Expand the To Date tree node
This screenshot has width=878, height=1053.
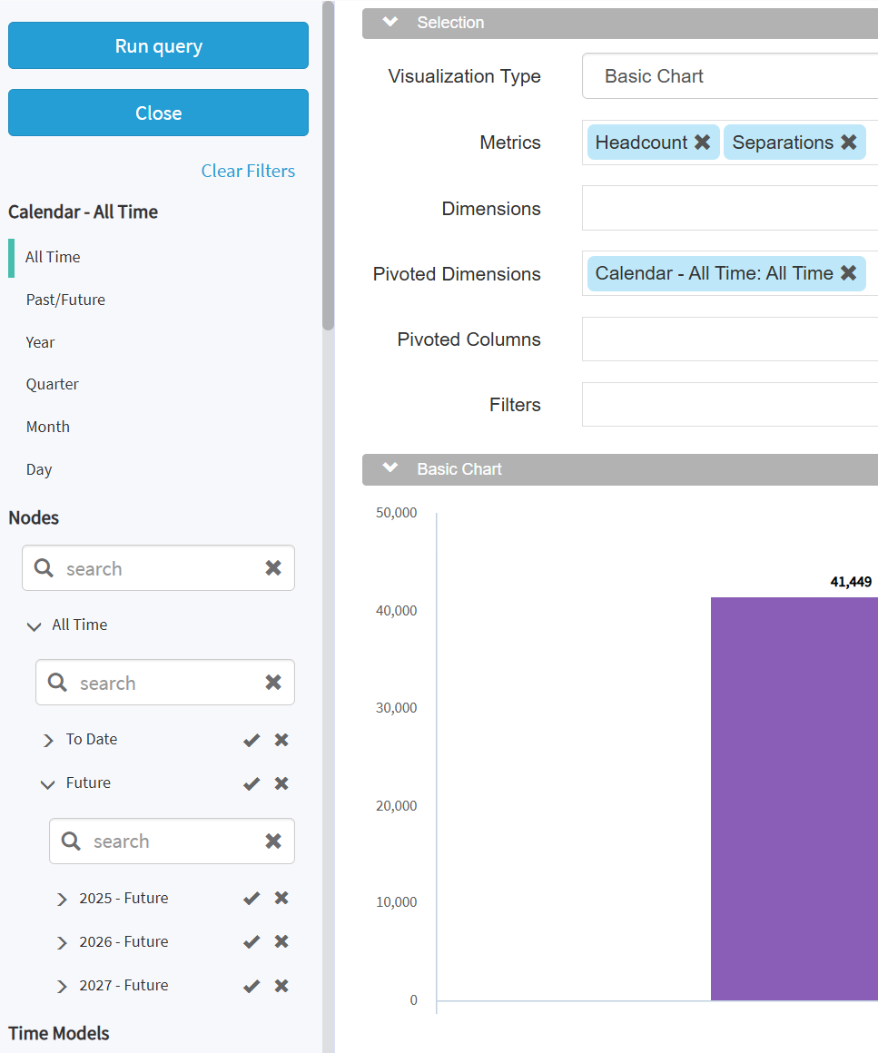tap(48, 740)
